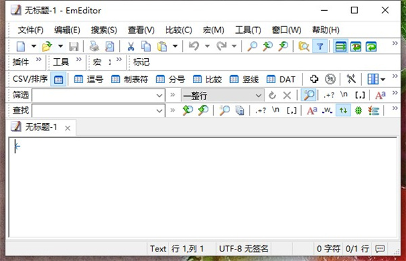The image size is (406, 261).
Task: Click the Print icon
Action: tap(94, 47)
